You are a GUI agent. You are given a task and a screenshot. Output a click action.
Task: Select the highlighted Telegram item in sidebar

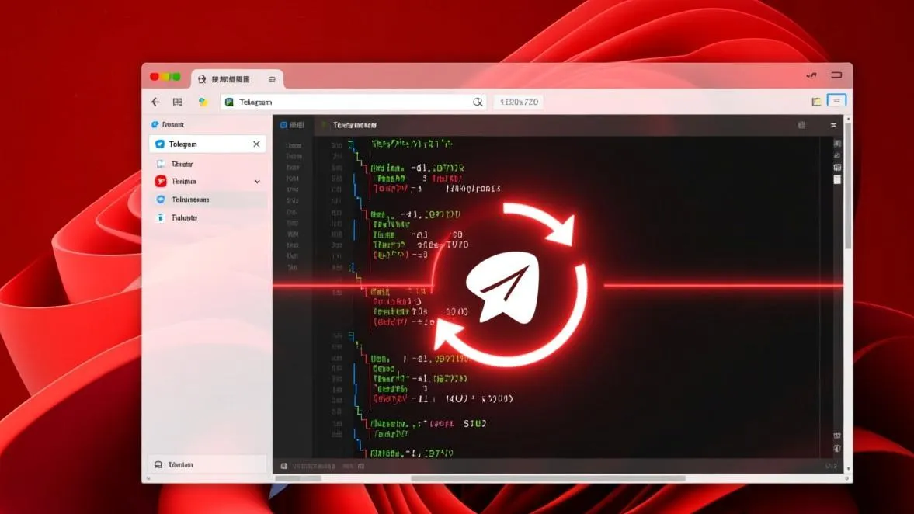(207, 144)
